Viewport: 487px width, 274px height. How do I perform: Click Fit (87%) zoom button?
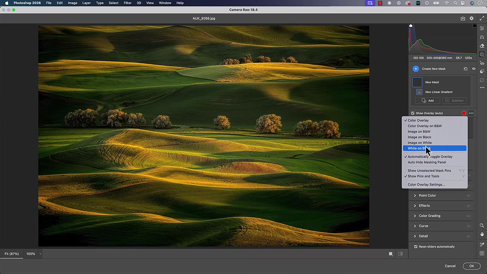[12, 254]
